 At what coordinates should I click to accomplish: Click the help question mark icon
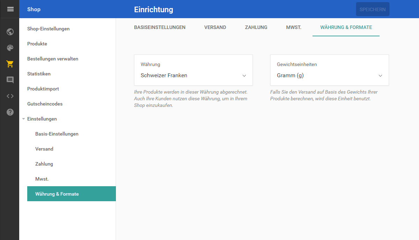10,112
